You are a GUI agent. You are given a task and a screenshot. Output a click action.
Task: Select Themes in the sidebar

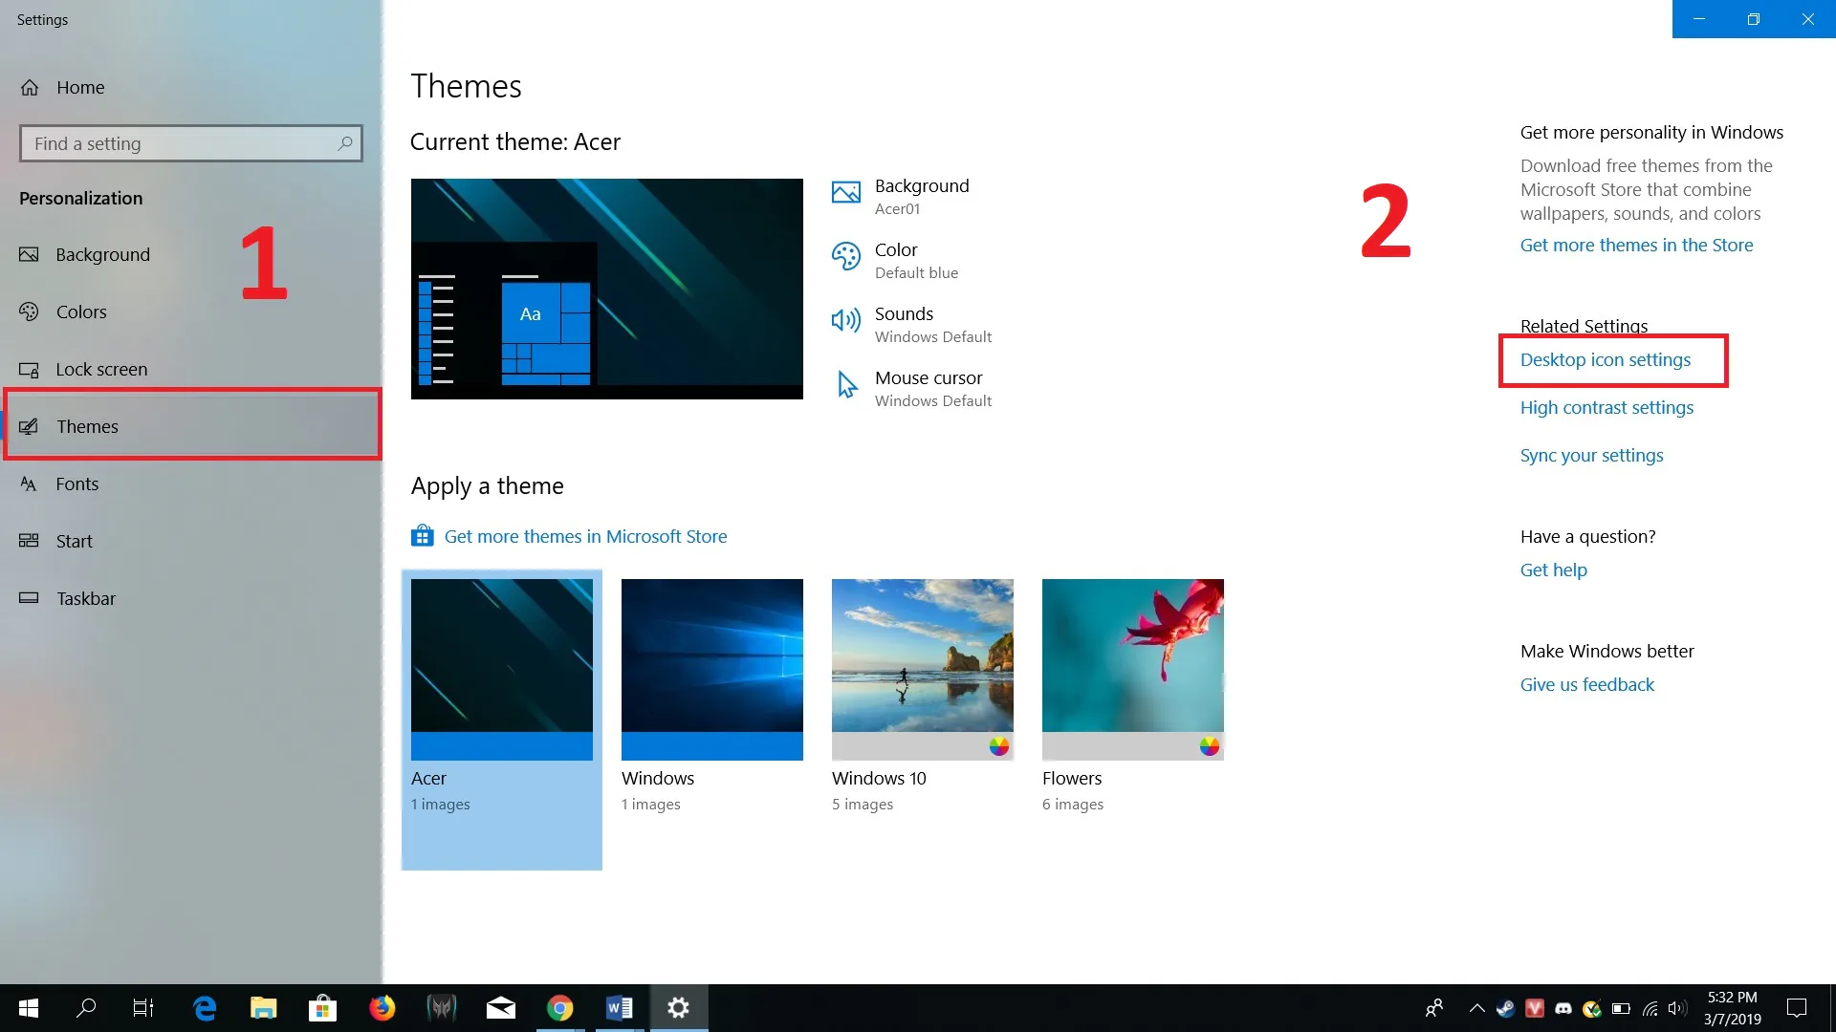coord(191,426)
